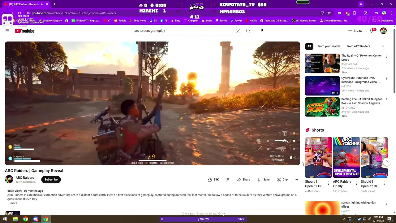
Task: Open the Netflix bookmark
Action: coord(251,21)
